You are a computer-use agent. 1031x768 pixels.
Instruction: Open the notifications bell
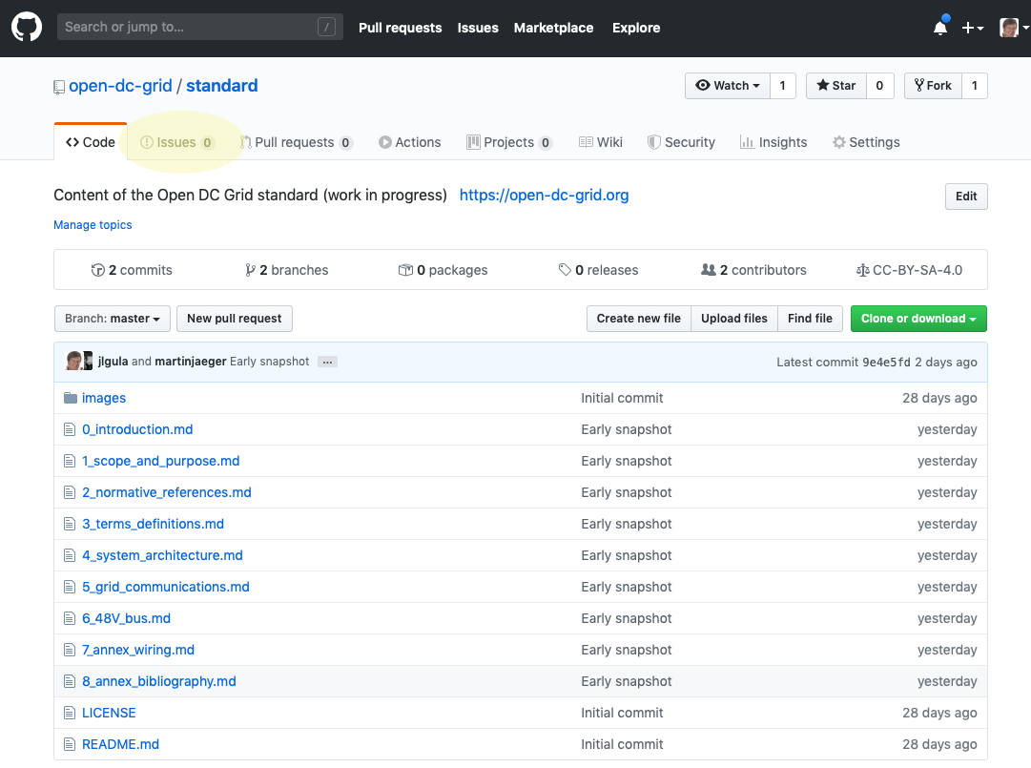tap(941, 27)
